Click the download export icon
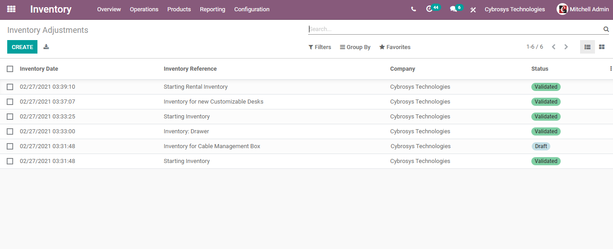The image size is (613, 249). coord(46,47)
